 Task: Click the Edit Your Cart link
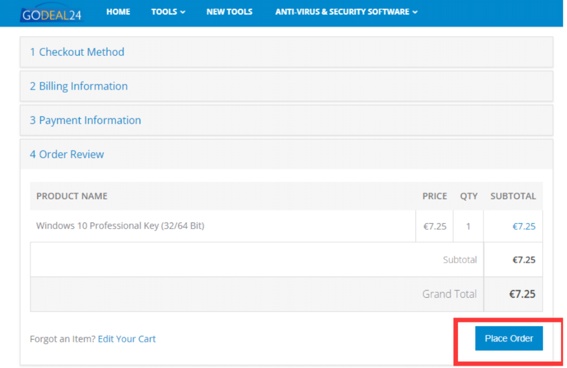[x=127, y=339]
